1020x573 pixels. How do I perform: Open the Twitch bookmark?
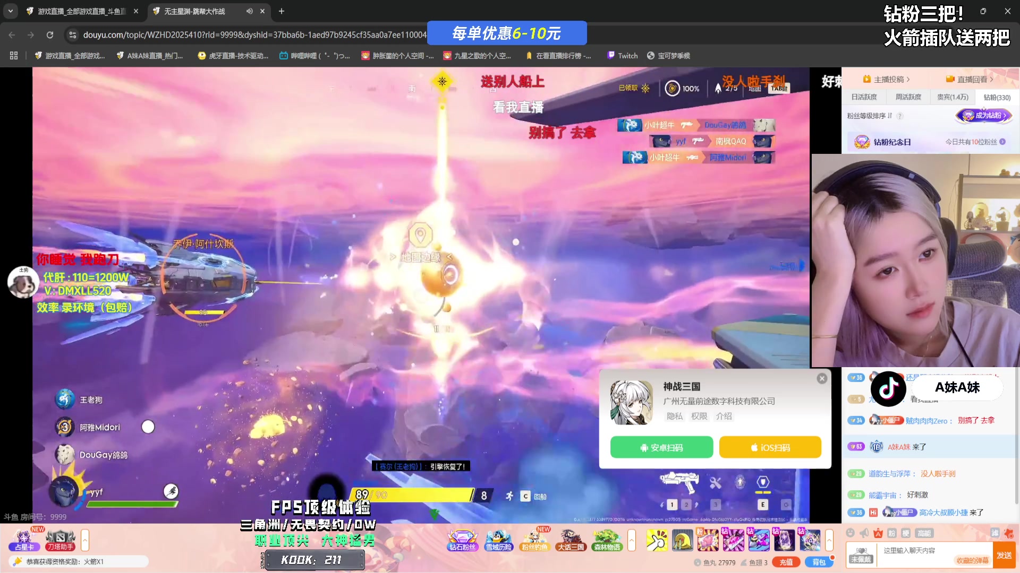623,56
